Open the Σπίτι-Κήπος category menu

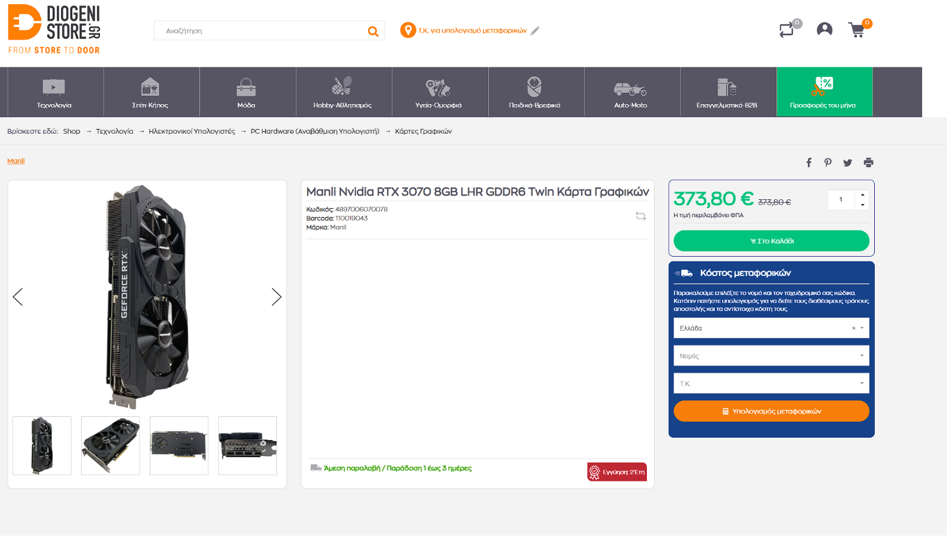point(150,92)
